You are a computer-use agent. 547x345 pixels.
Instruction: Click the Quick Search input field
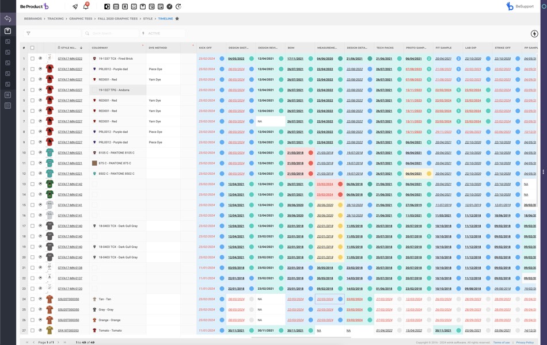111,33
